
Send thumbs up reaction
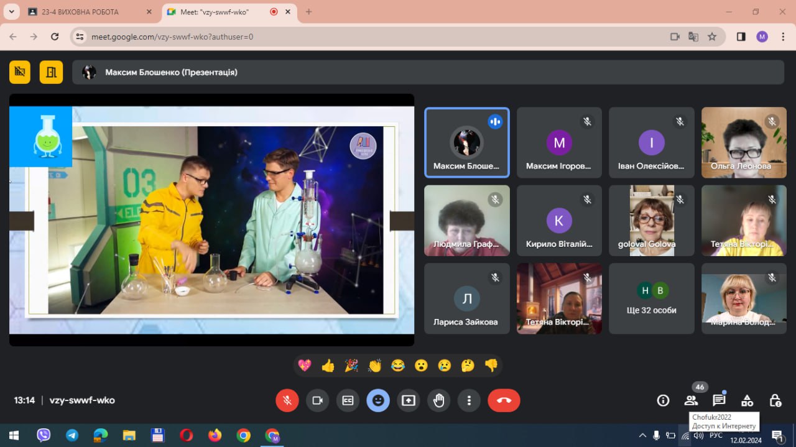(328, 366)
